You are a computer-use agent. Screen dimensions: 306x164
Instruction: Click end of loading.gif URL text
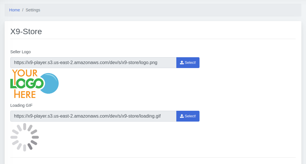161,116
